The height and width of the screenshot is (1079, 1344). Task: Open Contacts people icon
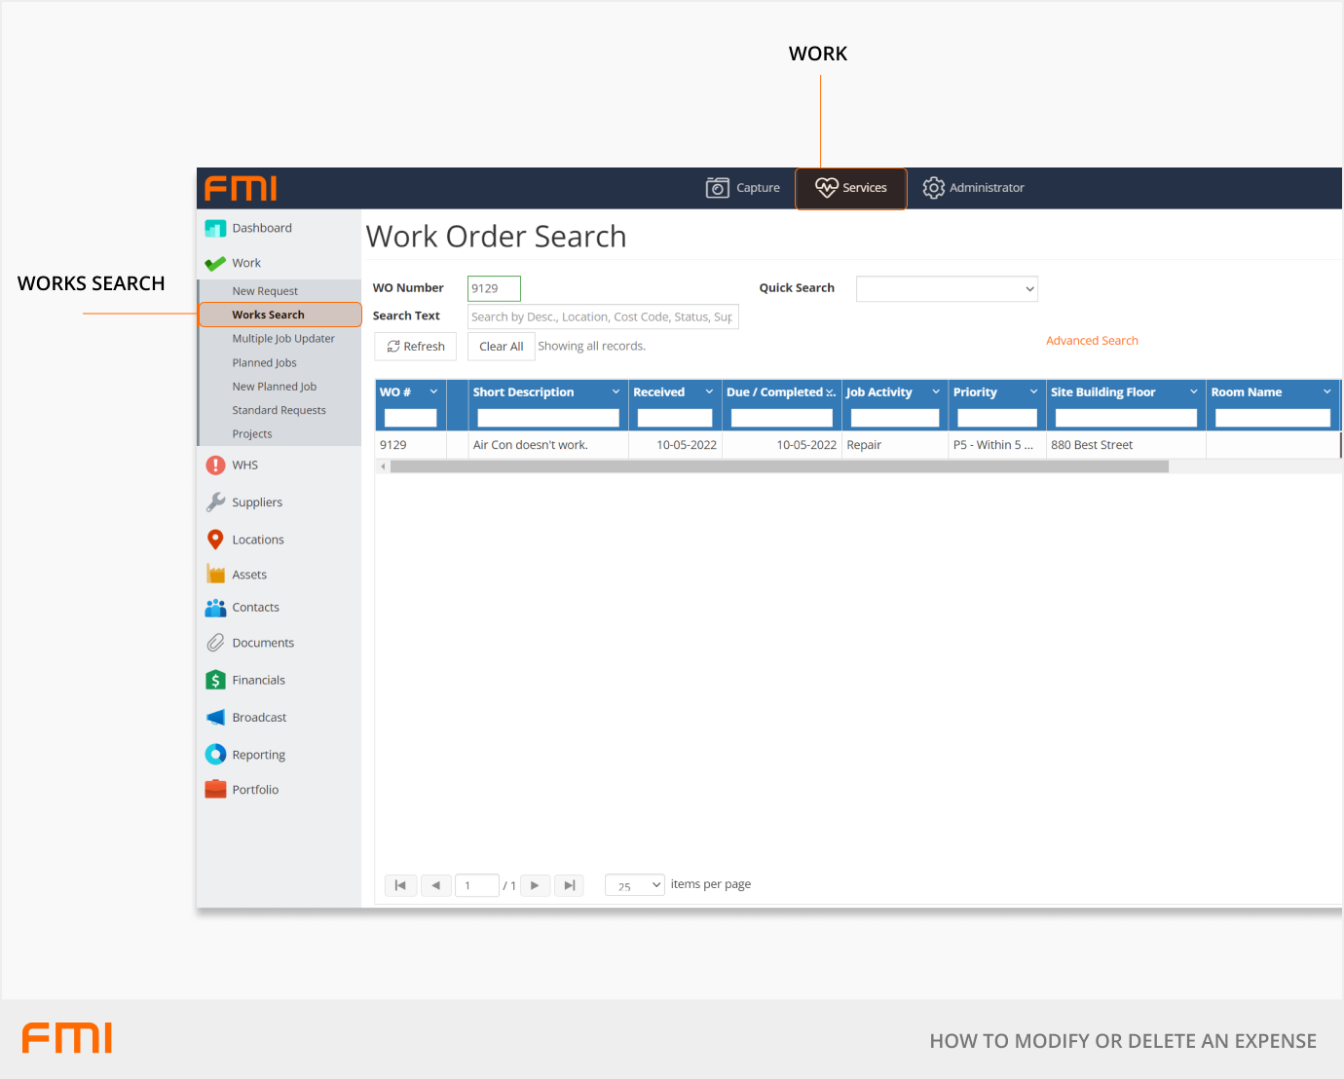click(215, 608)
